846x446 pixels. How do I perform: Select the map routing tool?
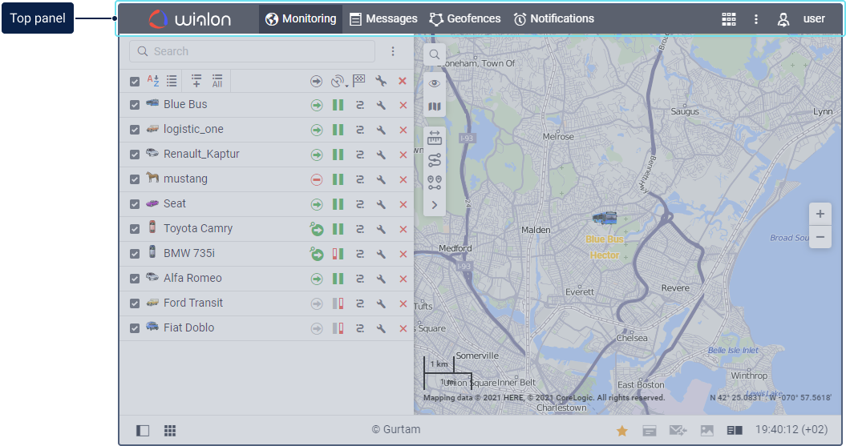click(435, 160)
